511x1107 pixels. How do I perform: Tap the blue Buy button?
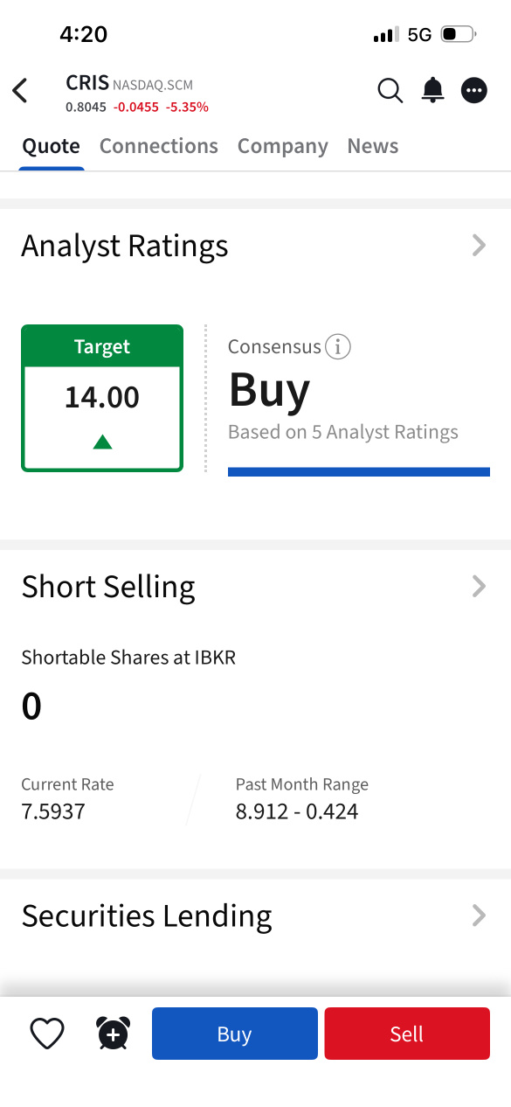pyautogui.click(x=235, y=1034)
